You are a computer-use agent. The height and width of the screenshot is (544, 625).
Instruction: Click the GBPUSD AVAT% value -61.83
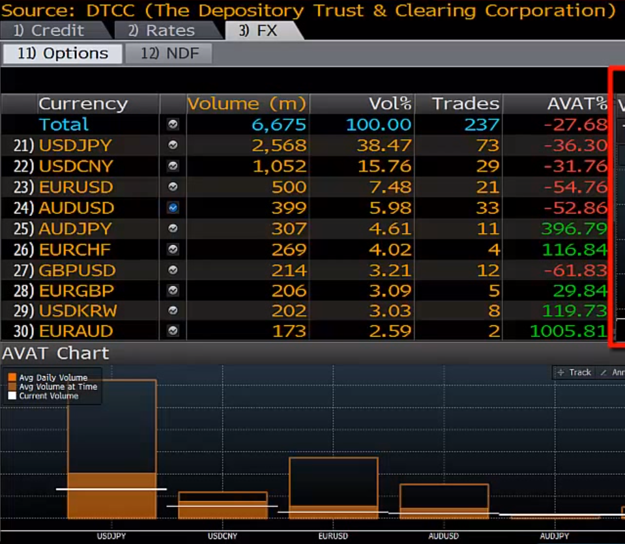point(575,270)
